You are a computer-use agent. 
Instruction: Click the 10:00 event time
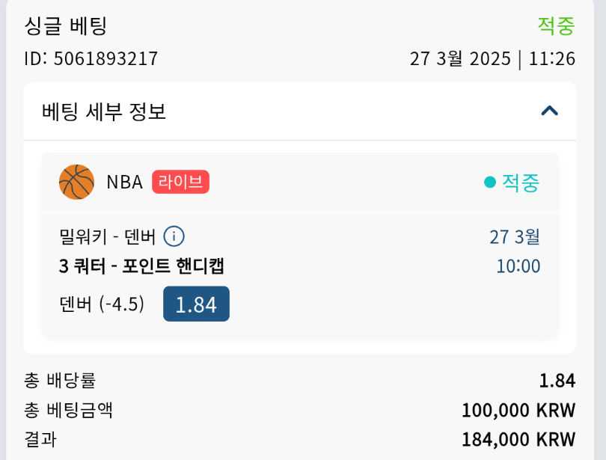point(518,266)
